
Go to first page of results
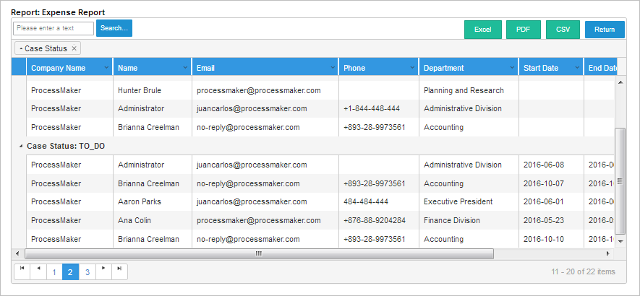tap(22, 271)
